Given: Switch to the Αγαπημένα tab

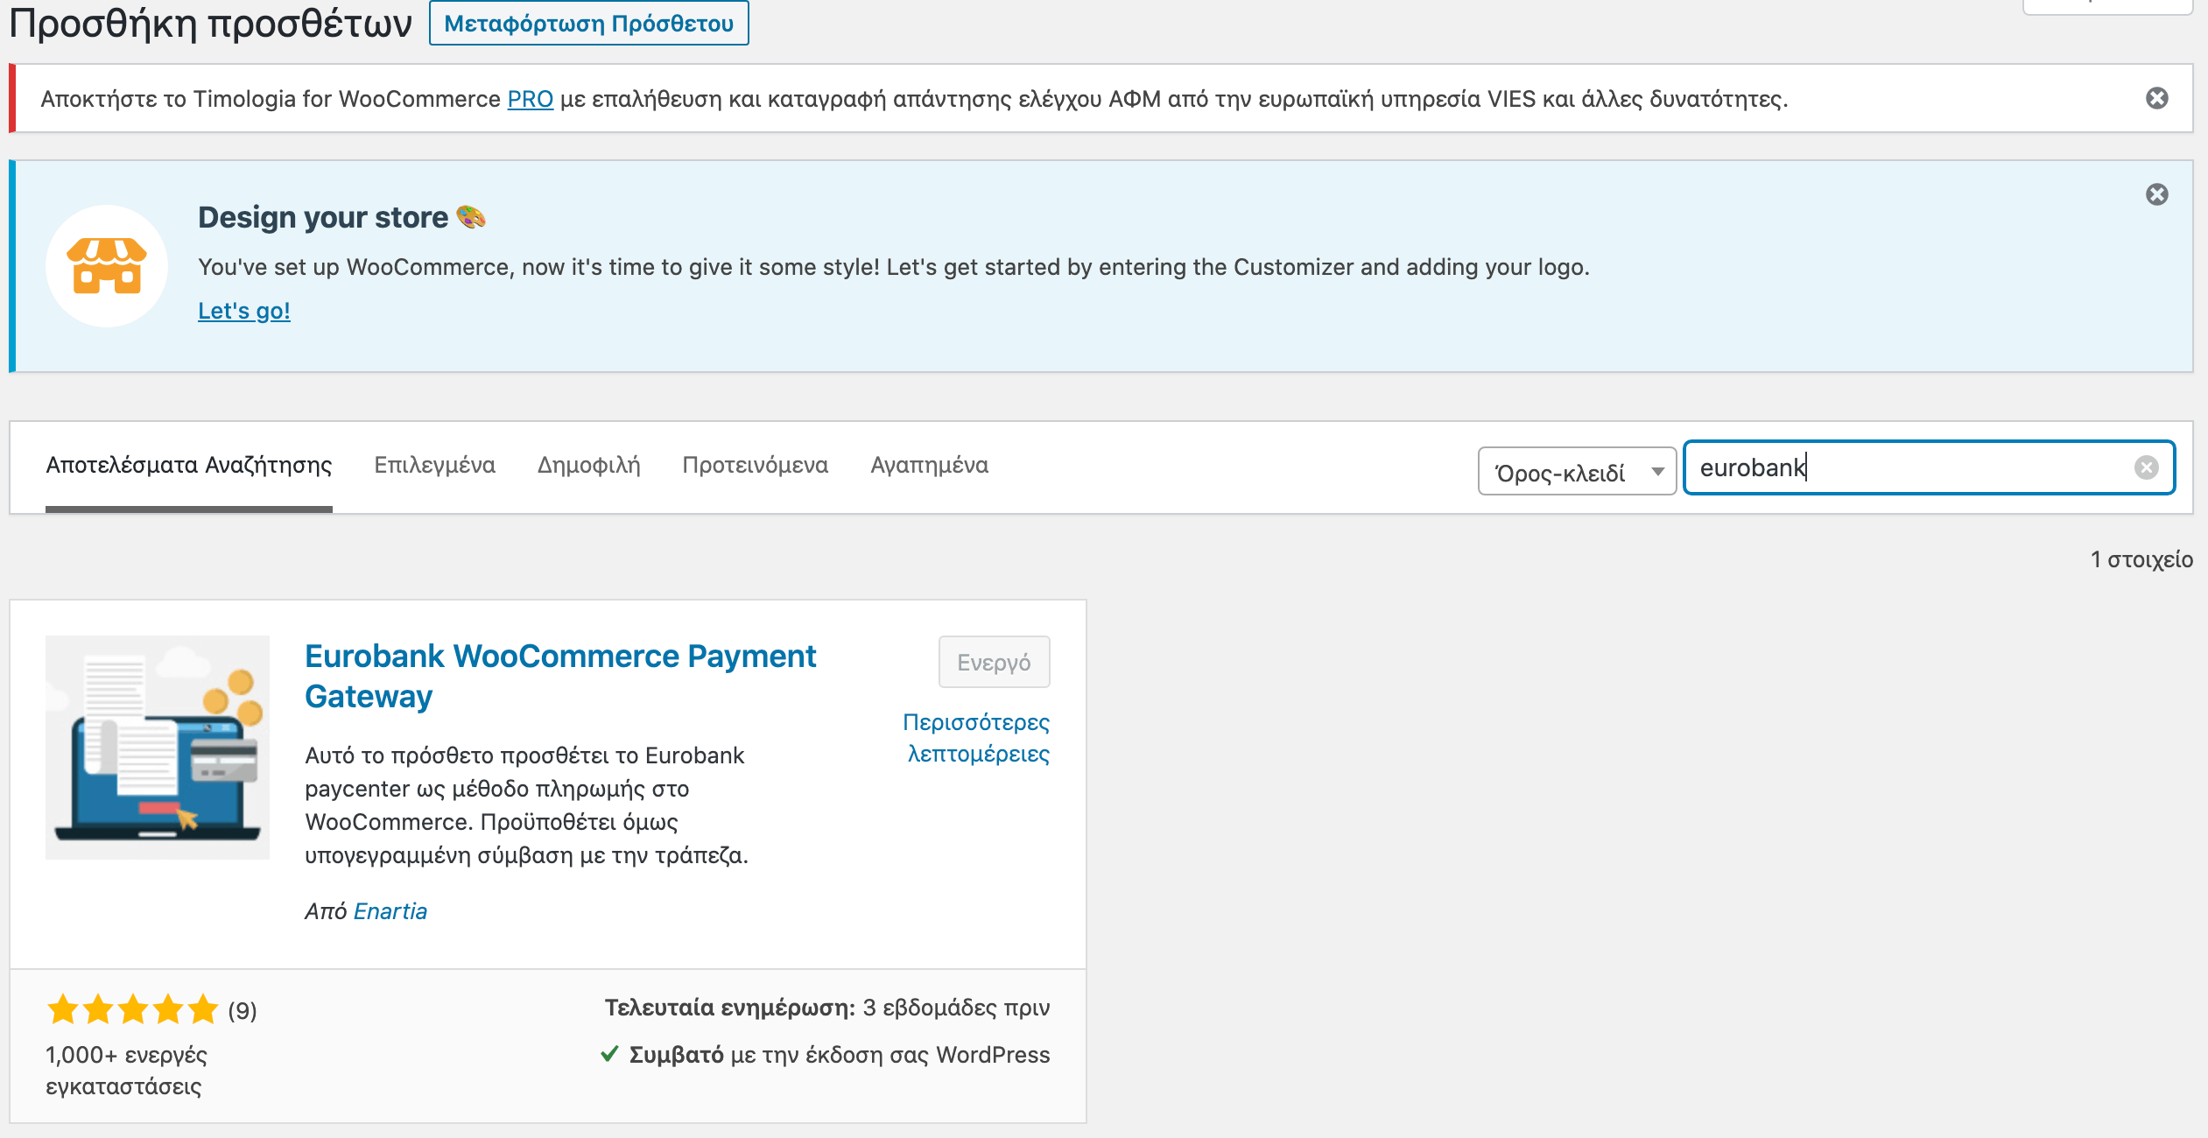Looking at the screenshot, I should click(929, 465).
